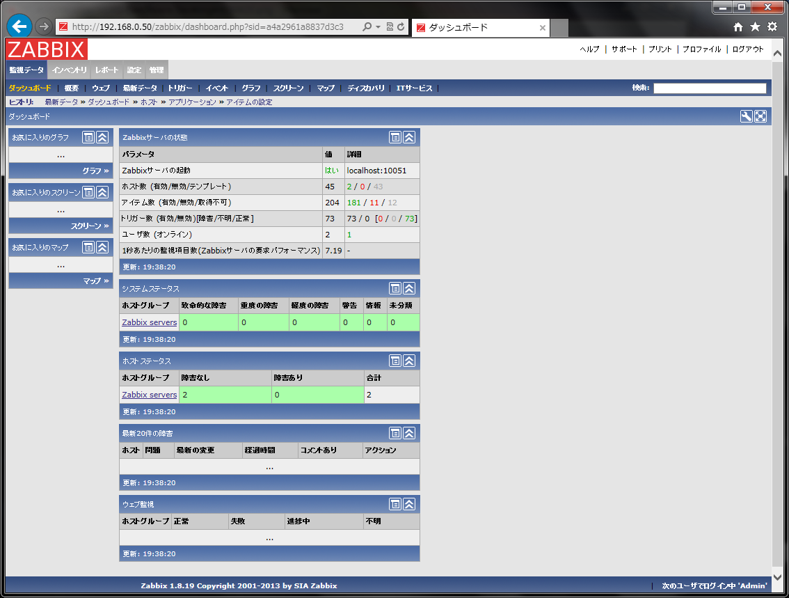The width and height of the screenshot is (789, 598).
Task: Open the ディスカバリ submenu item
Action: pos(366,88)
